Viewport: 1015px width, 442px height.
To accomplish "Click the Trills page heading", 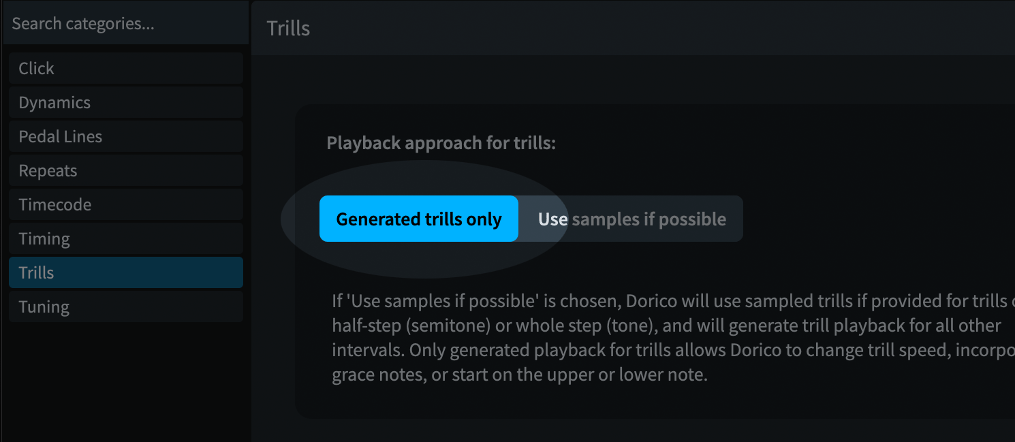I will coord(288,29).
